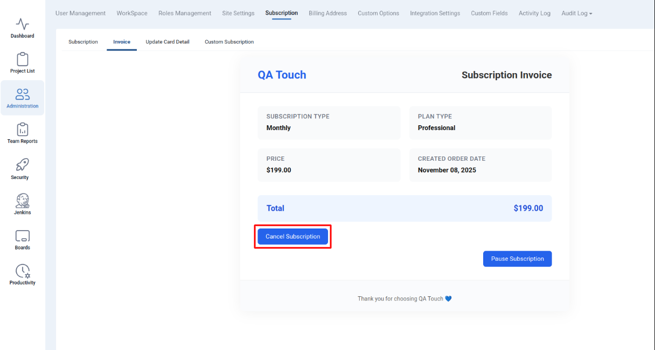
Task: Click the QA Touch invoice heading
Action: coord(282,75)
